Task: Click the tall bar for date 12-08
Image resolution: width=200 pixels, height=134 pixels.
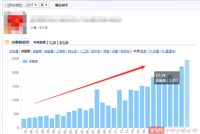Action: click(x=97, y=109)
